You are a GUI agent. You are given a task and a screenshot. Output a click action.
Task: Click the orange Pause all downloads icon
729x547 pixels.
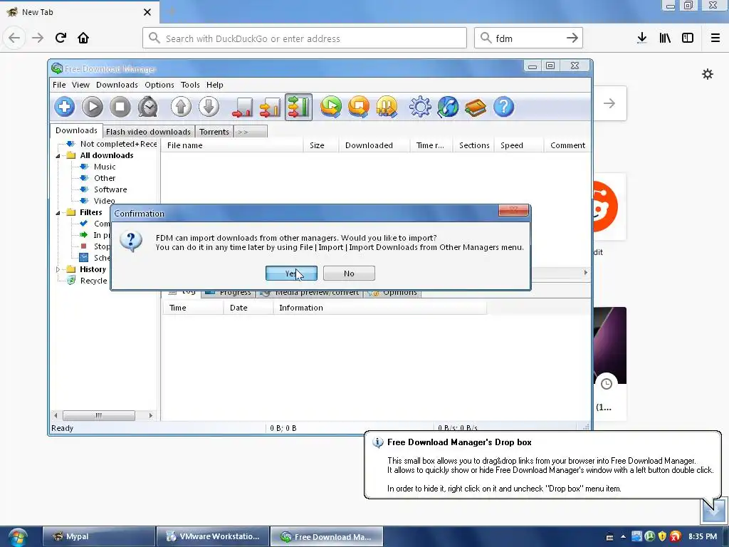coord(387,107)
